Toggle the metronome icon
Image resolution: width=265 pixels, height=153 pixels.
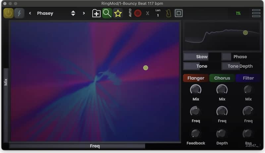168,13
